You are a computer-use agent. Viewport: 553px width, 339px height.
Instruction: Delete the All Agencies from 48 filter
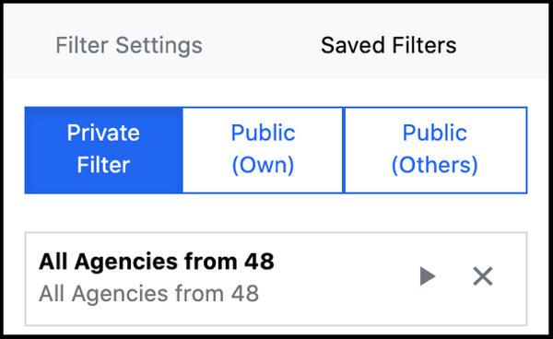pos(482,276)
